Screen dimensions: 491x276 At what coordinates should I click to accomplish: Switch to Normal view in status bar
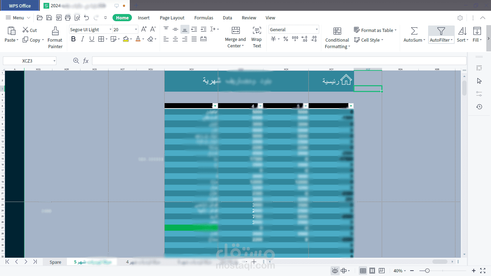click(x=363, y=271)
